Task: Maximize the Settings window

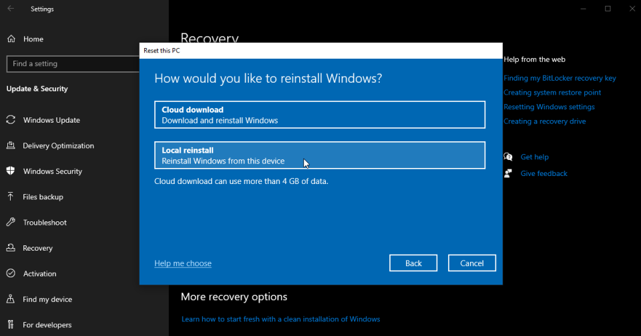Action: click(608, 9)
